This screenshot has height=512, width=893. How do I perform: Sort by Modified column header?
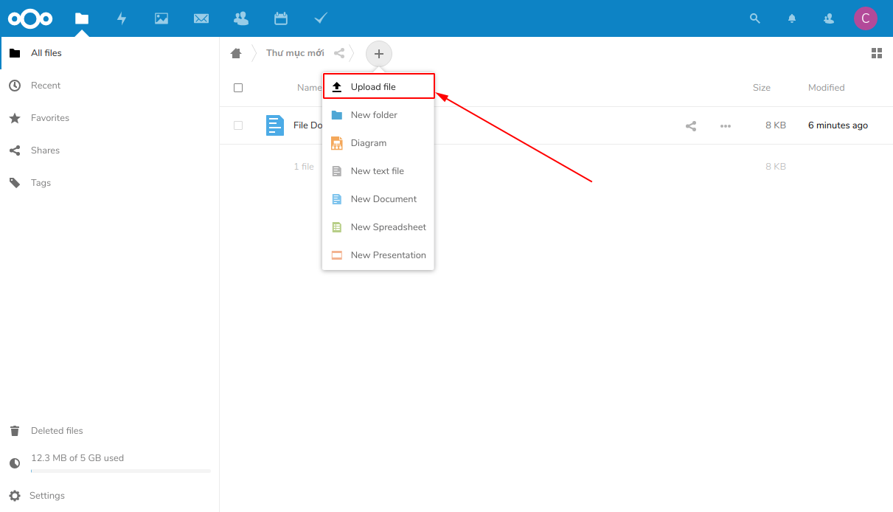coord(826,88)
